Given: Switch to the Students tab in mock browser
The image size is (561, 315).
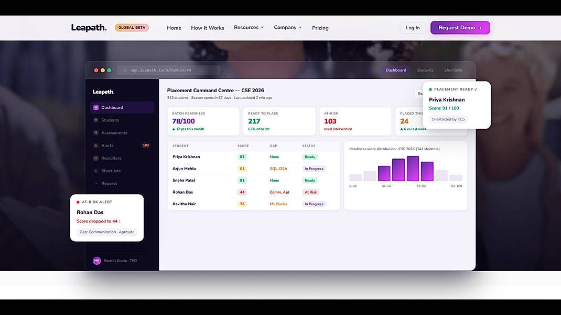Looking at the screenshot, I should click(425, 70).
